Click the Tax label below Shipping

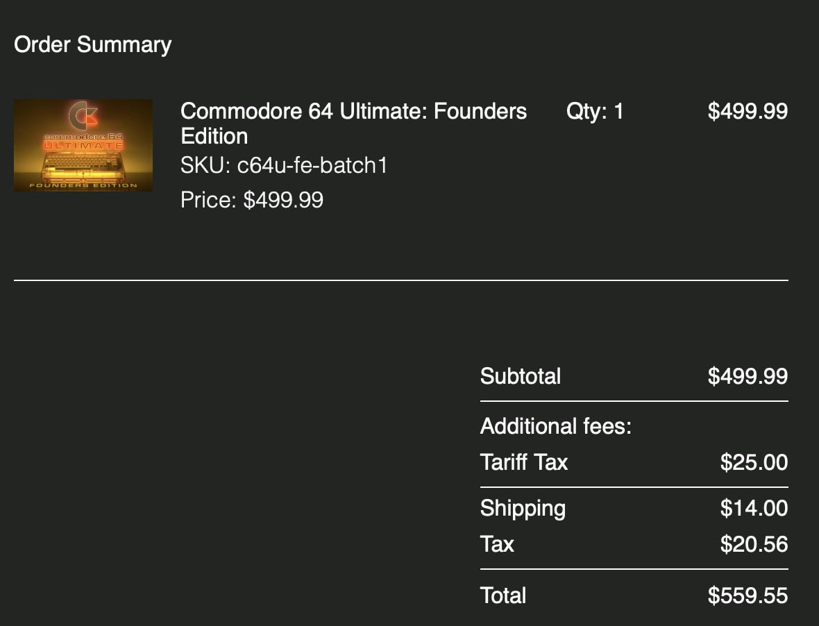(497, 545)
